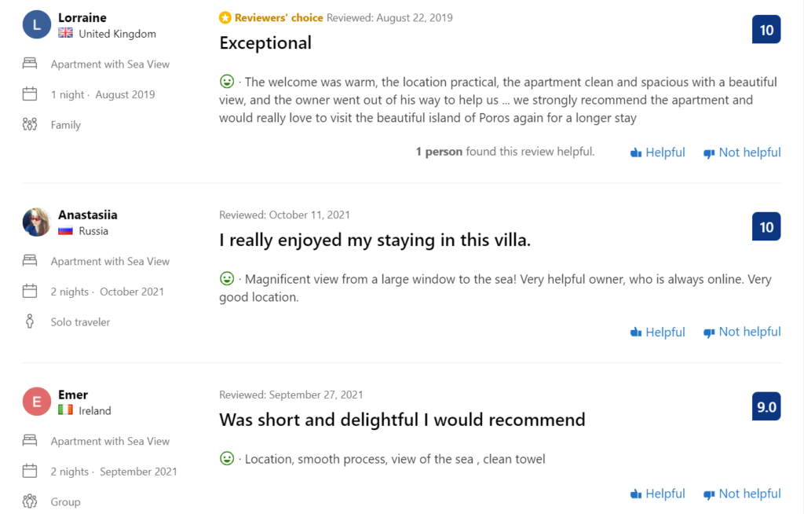804x514 pixels.
Task: Click Lorraine's blue avatar circle
Action: coord(37,24)
